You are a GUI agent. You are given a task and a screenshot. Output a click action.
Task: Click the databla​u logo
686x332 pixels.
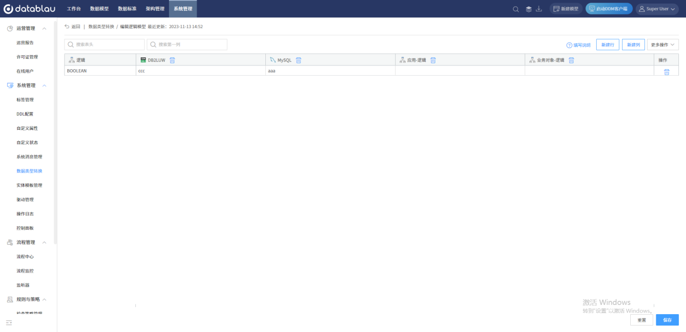point(29,9)
